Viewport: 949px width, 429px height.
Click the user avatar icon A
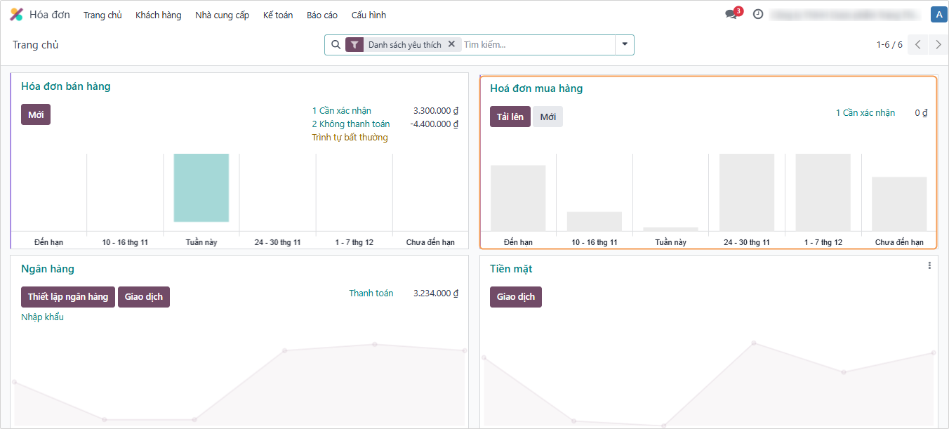click(938, 14)
